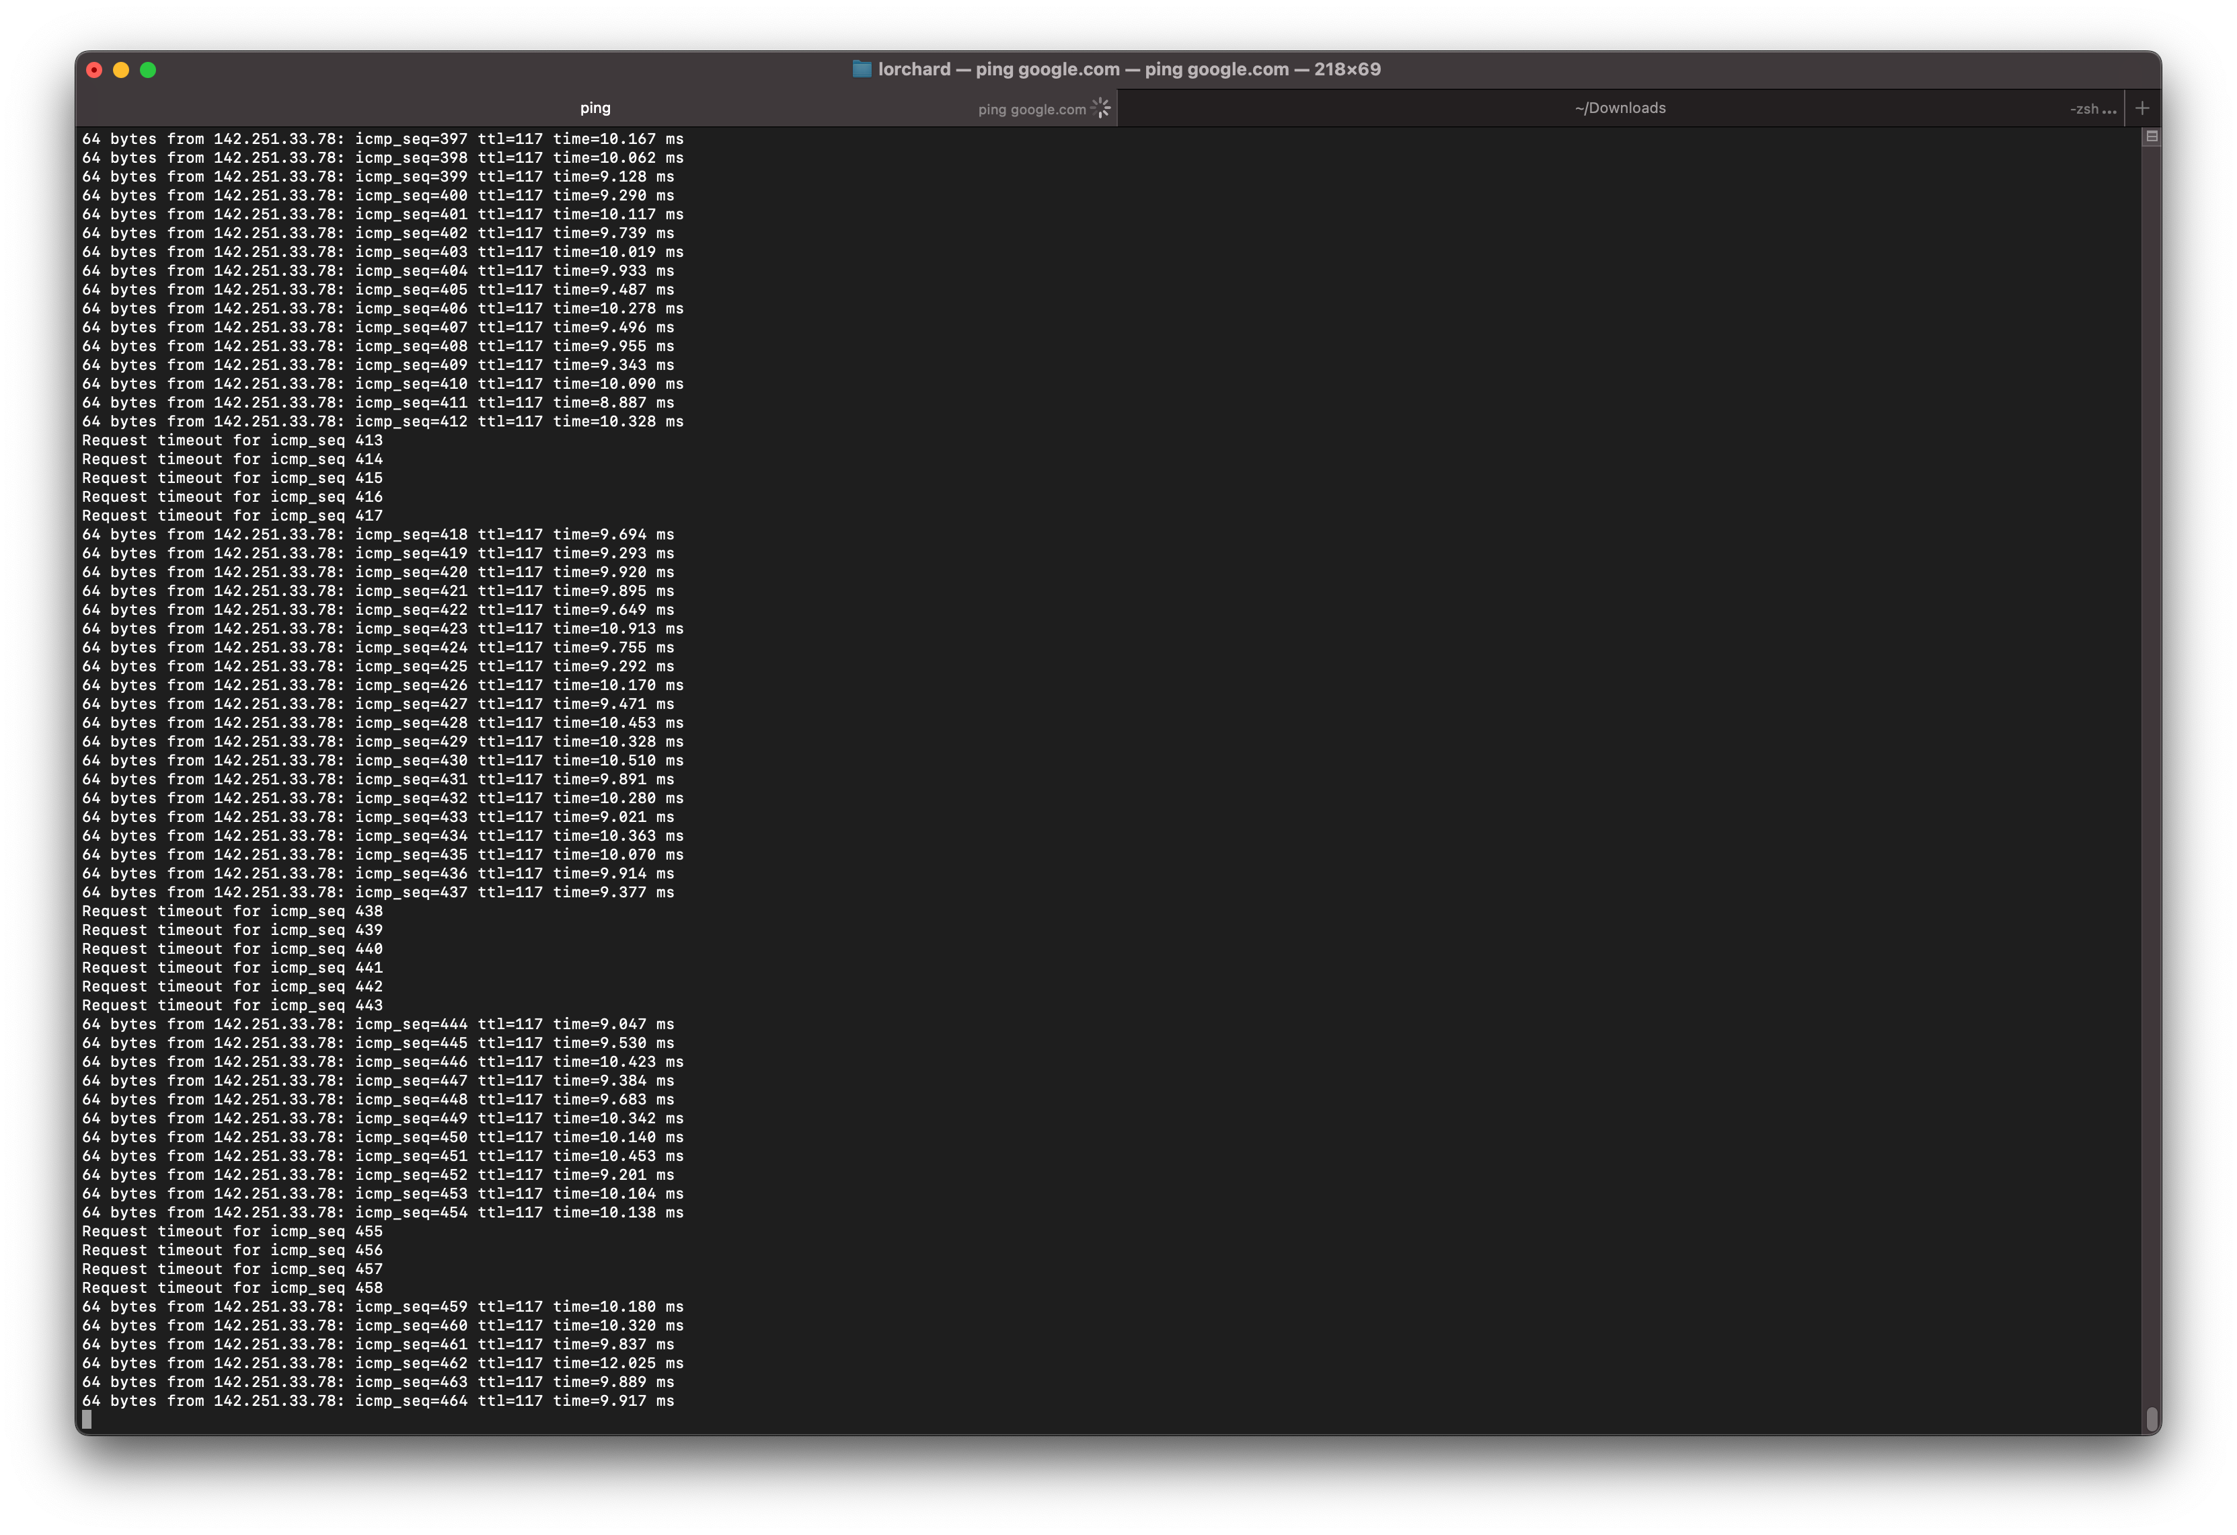Click the terminal cursor block at bottom
This screenshot has width=2237, height=1535.
[87, 1419]
